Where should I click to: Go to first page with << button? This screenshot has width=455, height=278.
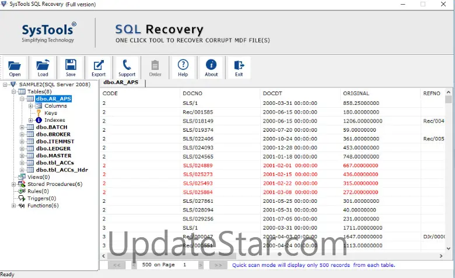pyautogui.click(x=117, y=265)
